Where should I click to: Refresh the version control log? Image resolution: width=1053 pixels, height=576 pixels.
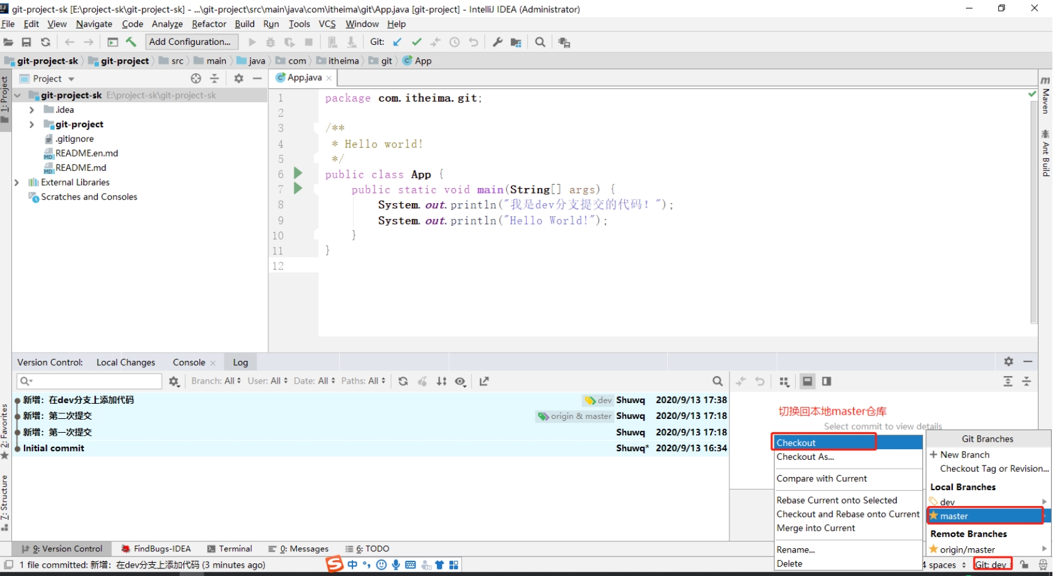(x=403, y=381)
